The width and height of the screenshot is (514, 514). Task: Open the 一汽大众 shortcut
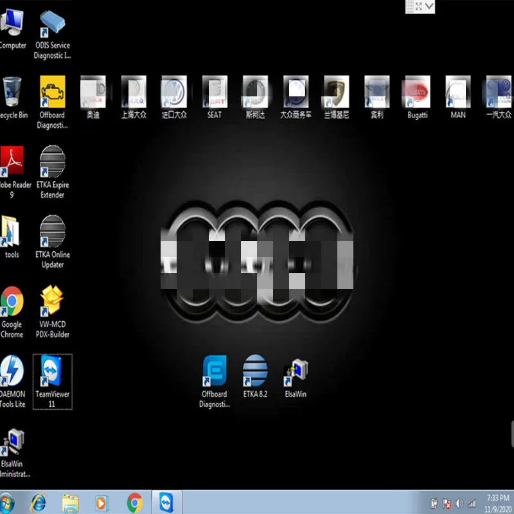click(499, 98)
